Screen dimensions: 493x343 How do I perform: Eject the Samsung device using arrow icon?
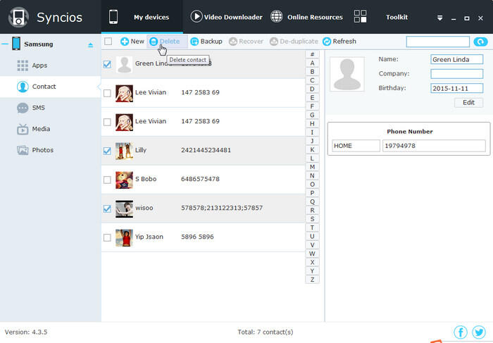[89, 45]
